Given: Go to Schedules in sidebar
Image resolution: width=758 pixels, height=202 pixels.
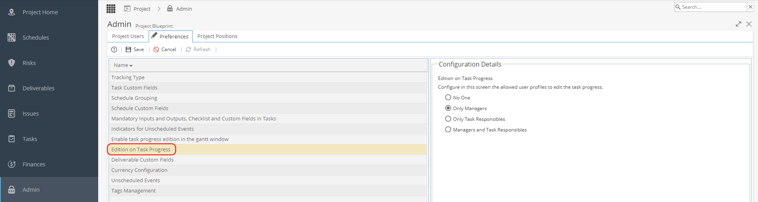Looking at the screenshot, I should (36, 38).
